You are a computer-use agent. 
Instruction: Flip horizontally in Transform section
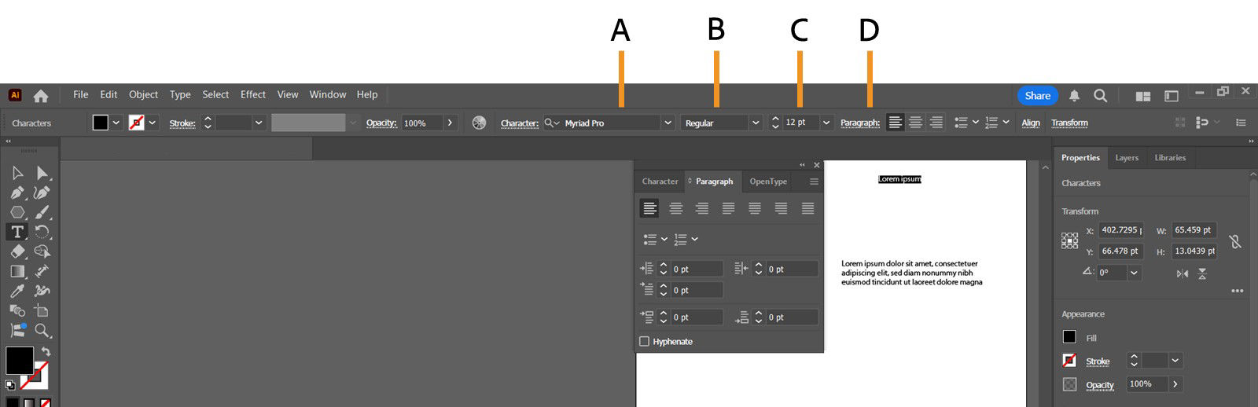pyautogui.click(x=1183, y=273)
